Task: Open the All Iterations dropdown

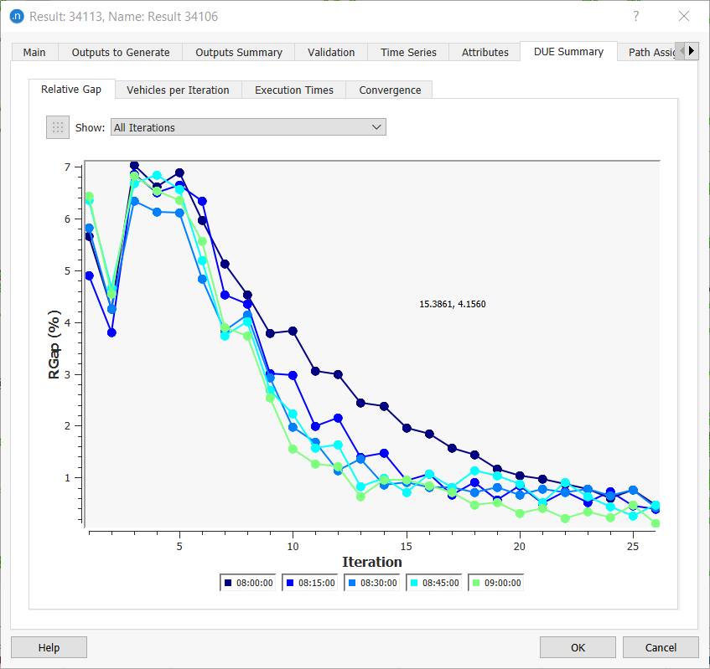Action: (248, 127)
